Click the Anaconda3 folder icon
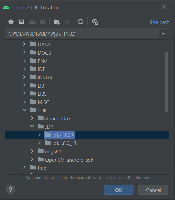This screenshot has height=200, width=175. point(41,118)
